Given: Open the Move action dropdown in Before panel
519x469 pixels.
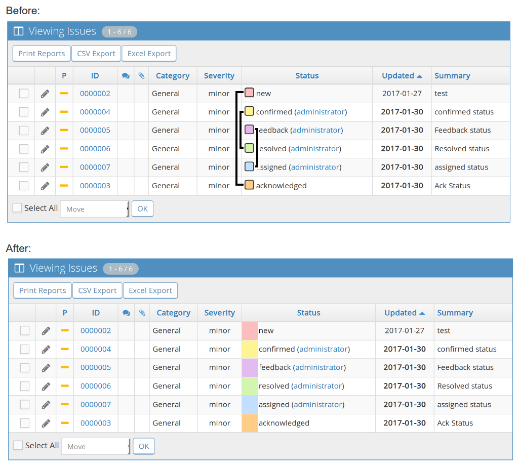Looking at the screenshot, I should 95,209.
